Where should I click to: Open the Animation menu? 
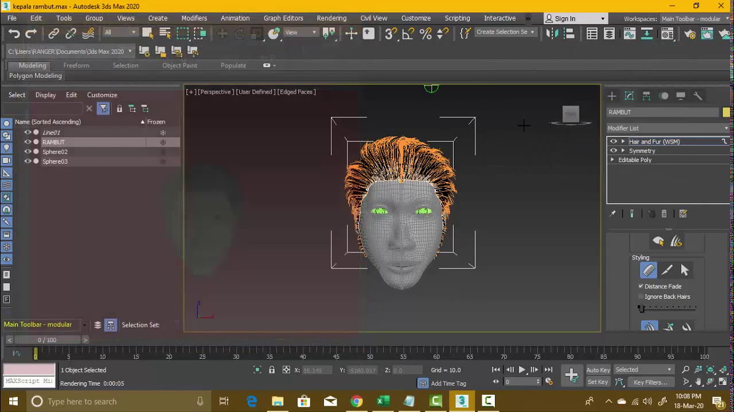click(x=235, y=18)
